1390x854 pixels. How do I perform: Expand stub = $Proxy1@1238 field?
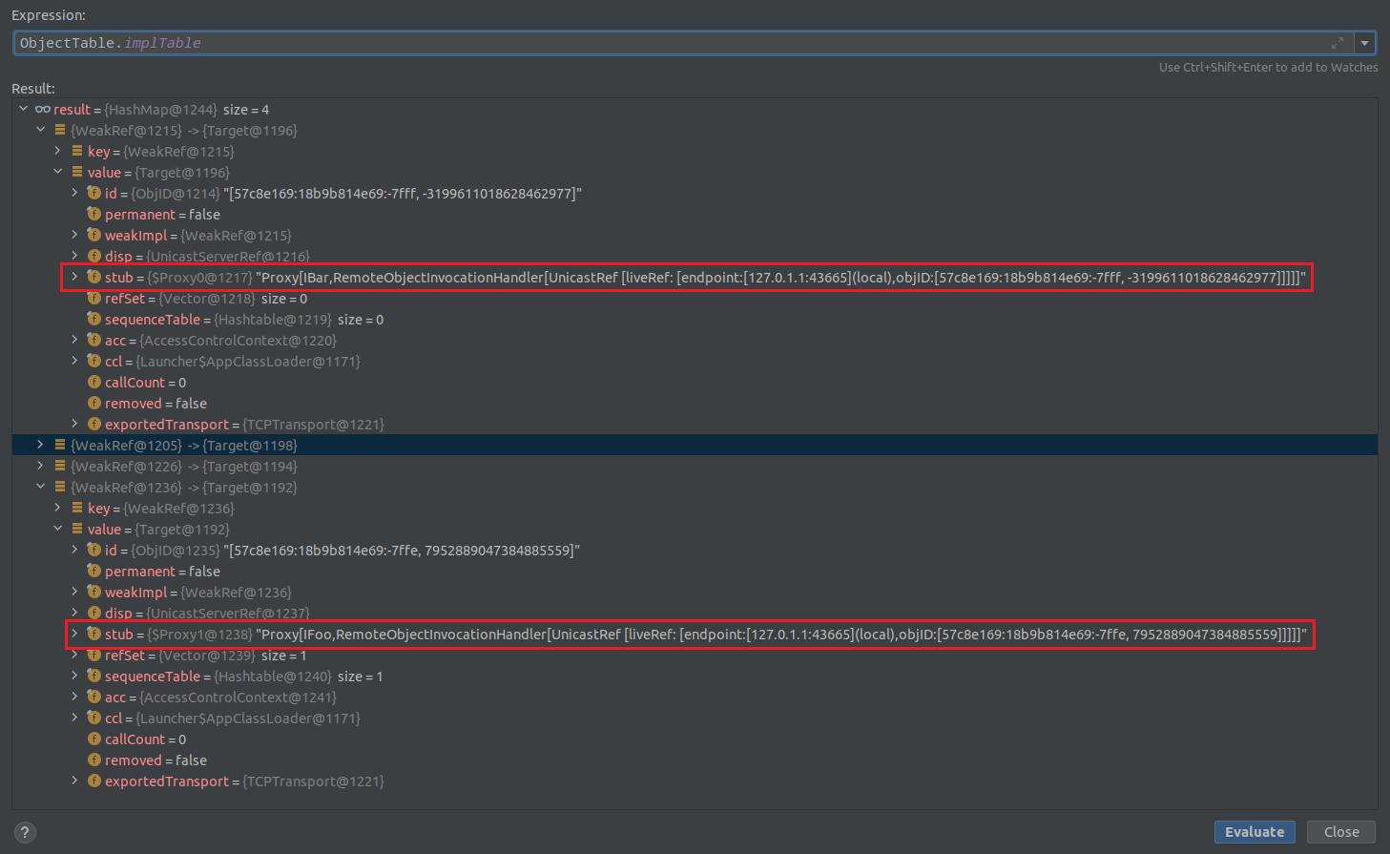[x=74, y=634]
